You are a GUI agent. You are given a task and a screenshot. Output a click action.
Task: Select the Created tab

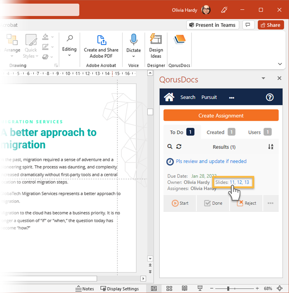point(221,132)
